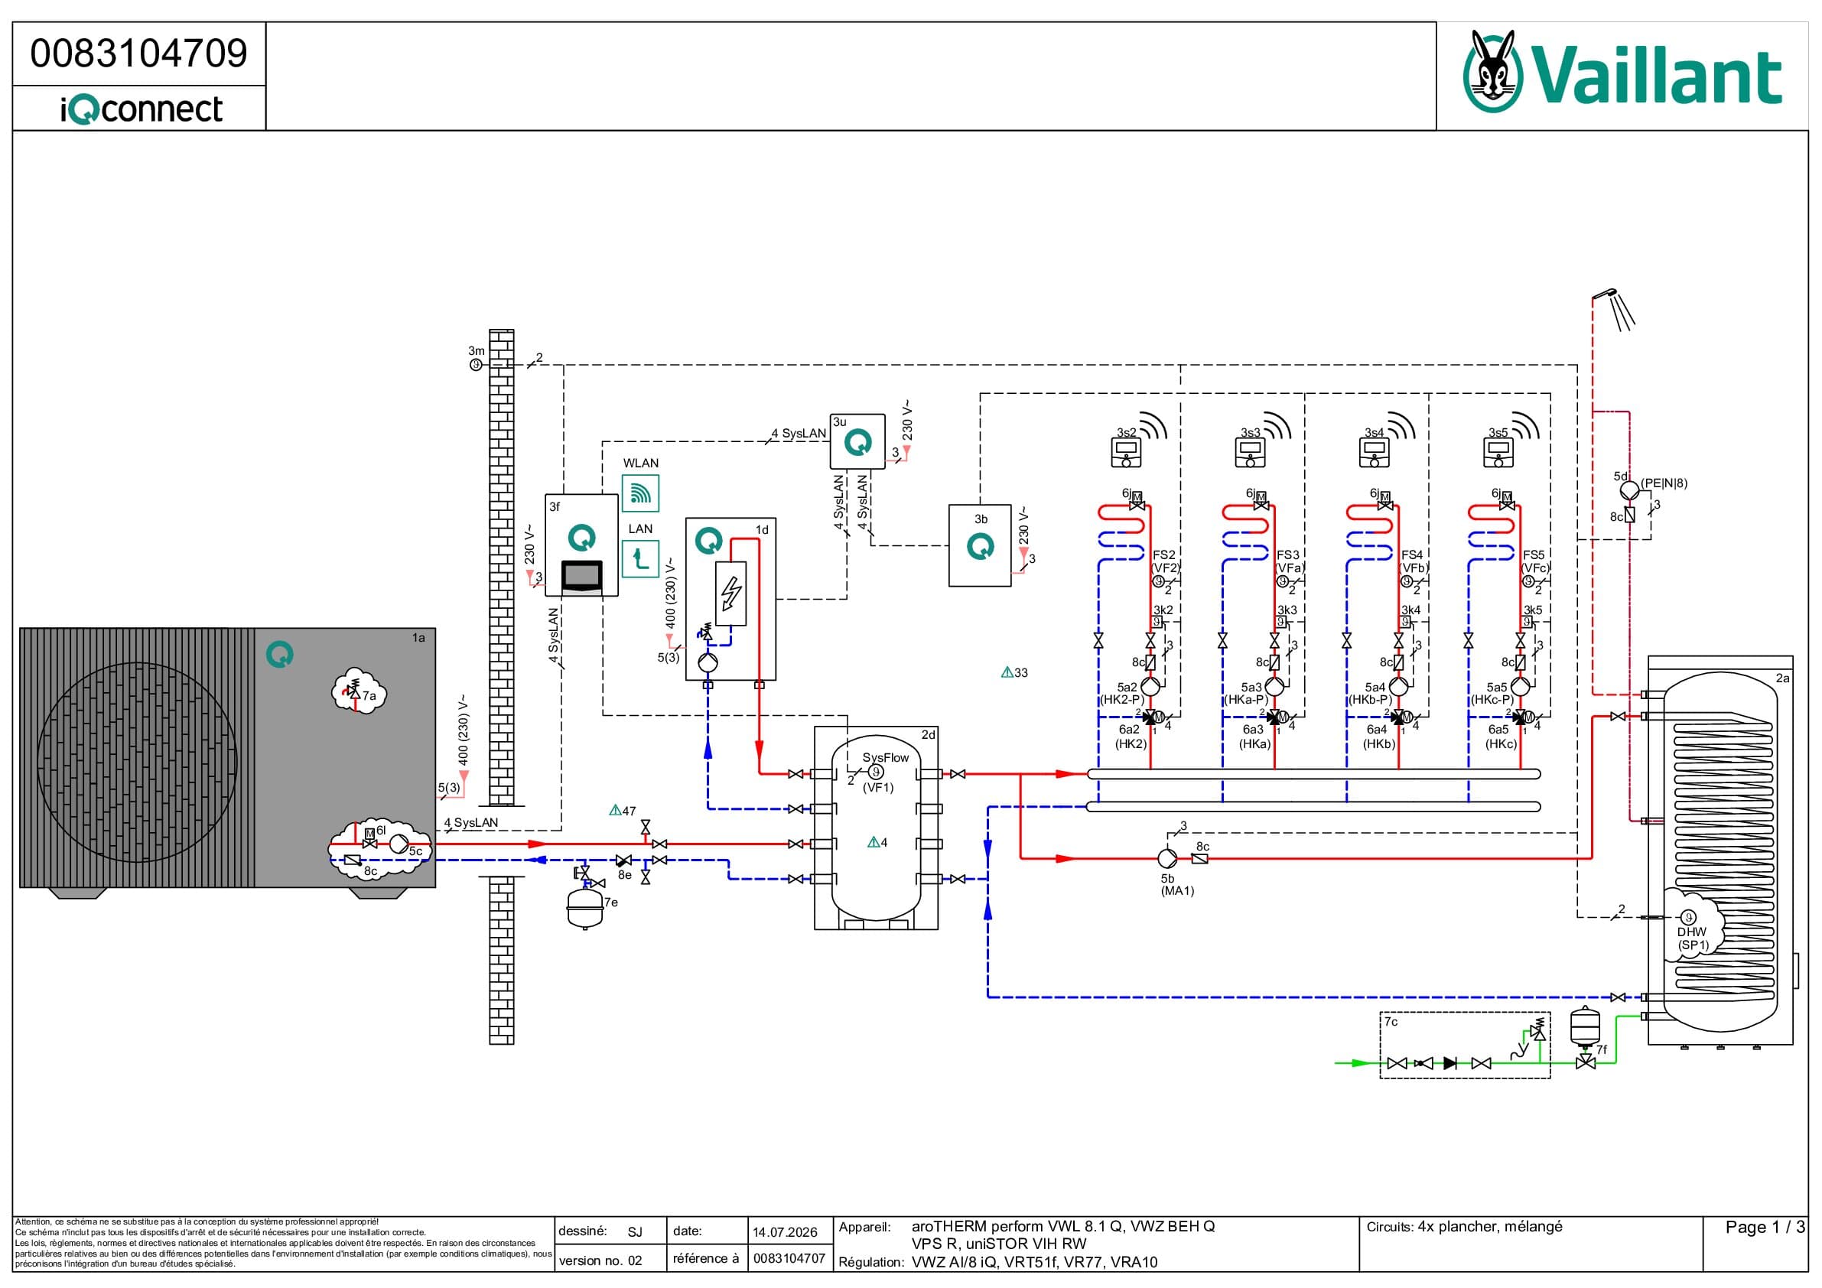1822x1288 pixels.
Task: Select room thermostat 3s2
Action: [1126, 452]
